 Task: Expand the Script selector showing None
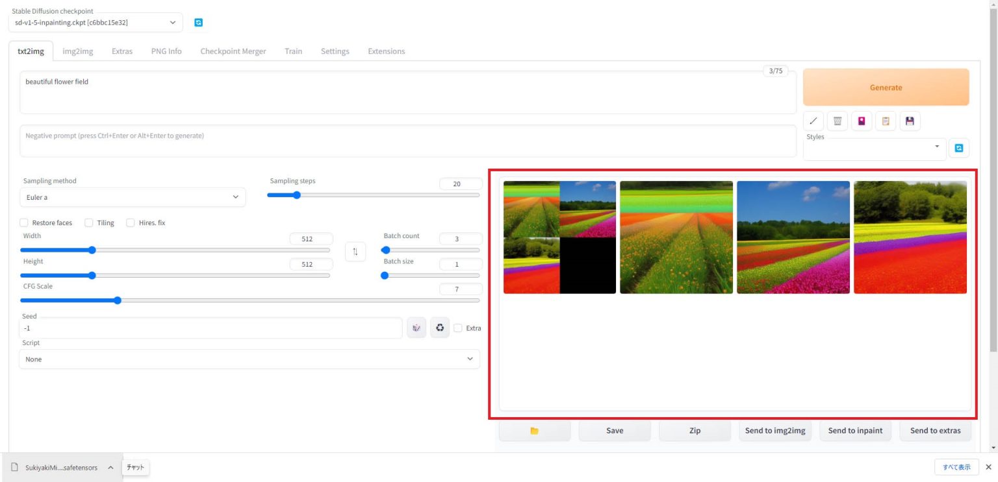click(x=249, y=359)
